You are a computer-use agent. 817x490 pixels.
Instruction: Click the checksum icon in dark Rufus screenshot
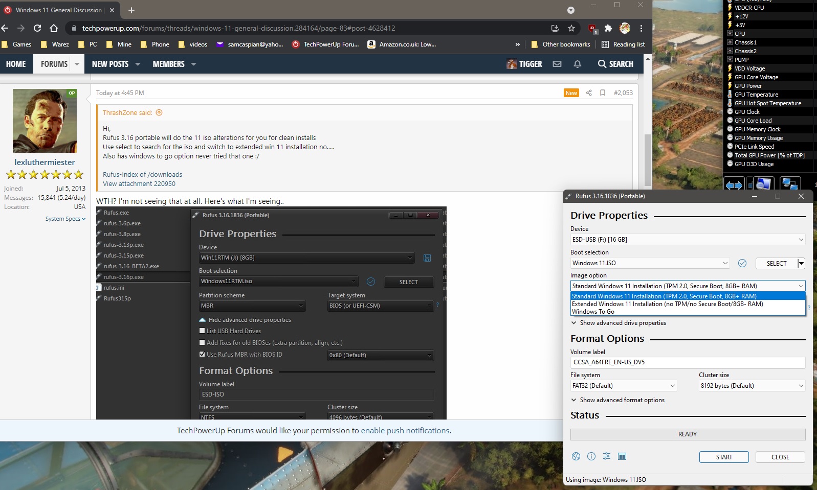[x=371, y=282]
